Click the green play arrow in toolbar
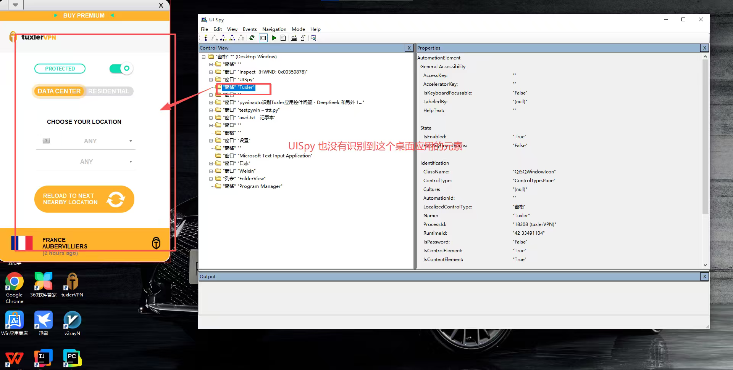Viewport: 733px width, 370px height. click(274, 38)
